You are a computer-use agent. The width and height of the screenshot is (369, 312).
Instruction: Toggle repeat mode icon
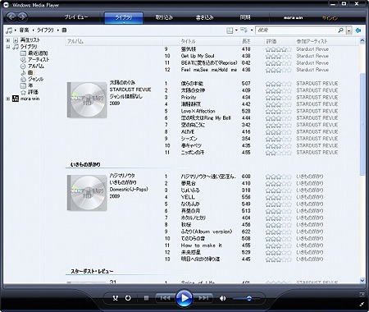coord(128,298)
